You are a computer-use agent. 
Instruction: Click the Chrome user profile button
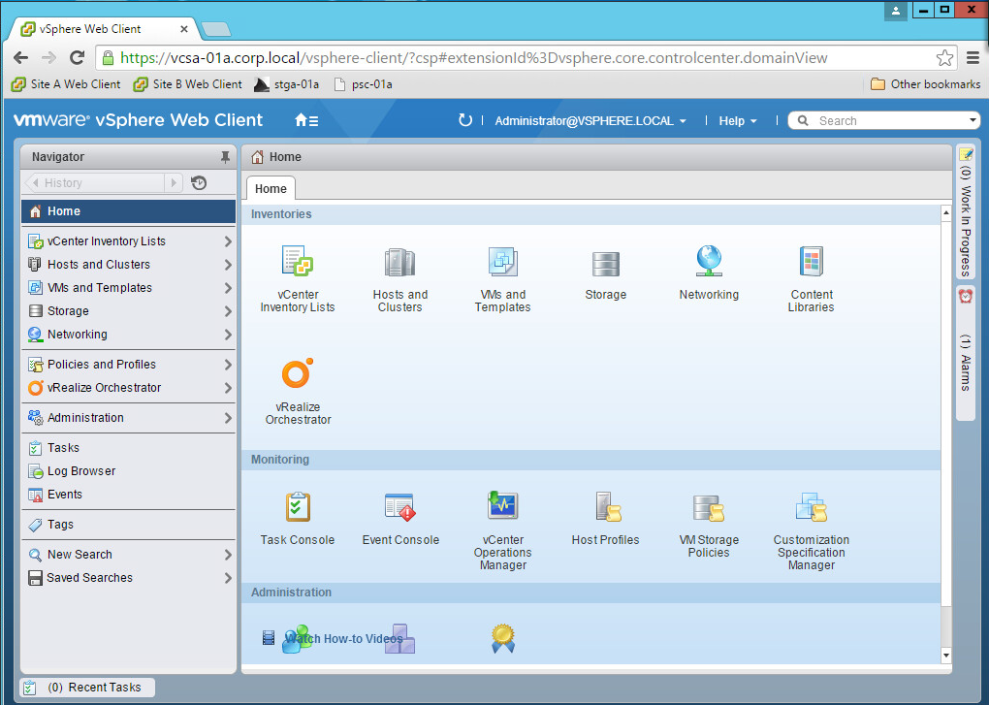pos(895,10)
